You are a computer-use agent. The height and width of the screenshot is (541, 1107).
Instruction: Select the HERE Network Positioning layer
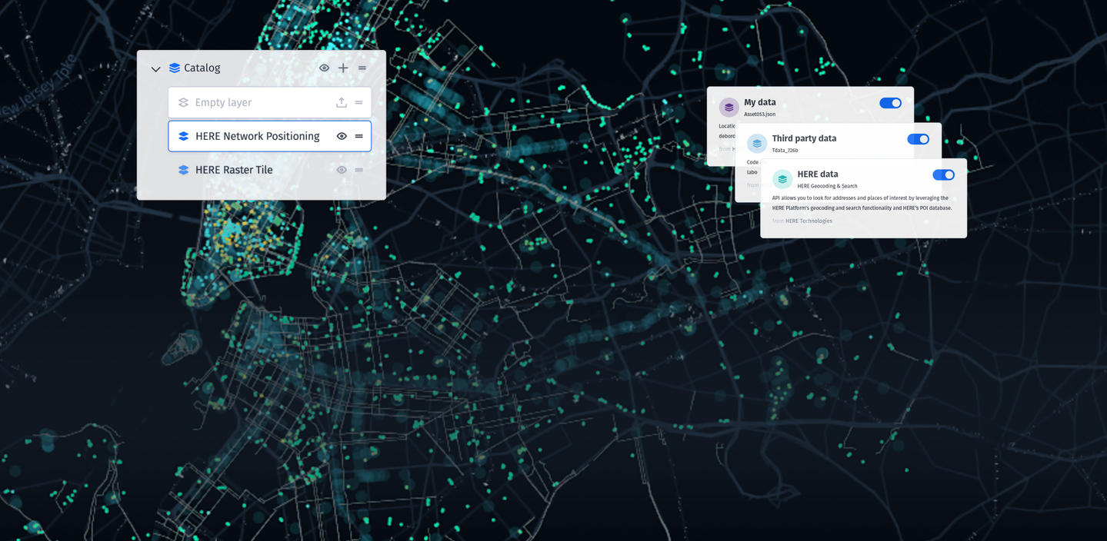pos(270,136)
